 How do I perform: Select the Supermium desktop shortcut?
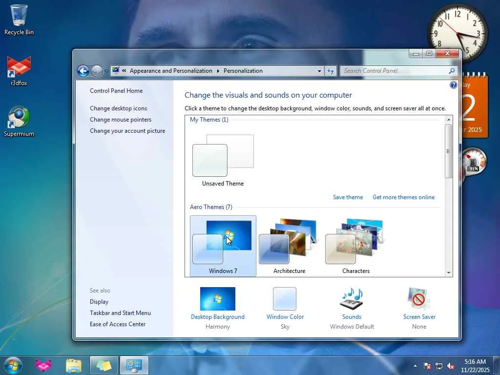[x=19, y=122]
